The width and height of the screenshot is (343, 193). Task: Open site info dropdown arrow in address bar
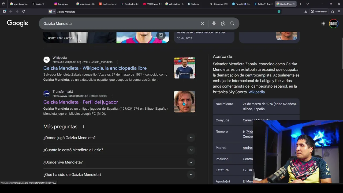point(54,12)
